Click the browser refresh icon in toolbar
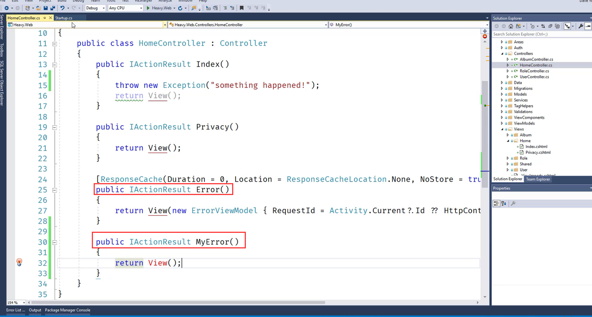Screen dimensions: 592x317 [180, 8]
